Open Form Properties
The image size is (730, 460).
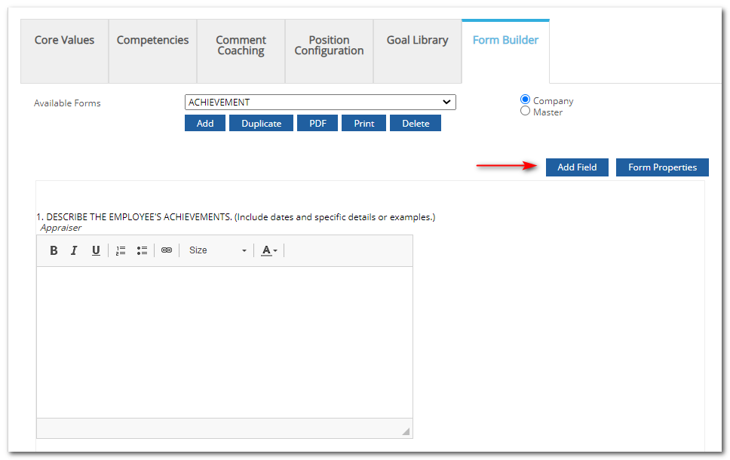click(662, 167)
